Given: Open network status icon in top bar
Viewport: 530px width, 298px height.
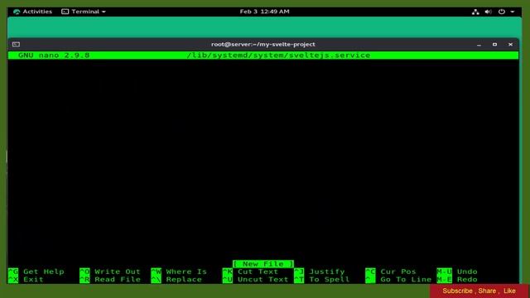Looking at the screenshot, I should pos(475,12).
